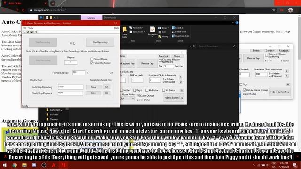The image size is (301, 169).
Task: Toggle the Middle button checkbox
Action: 122,90
